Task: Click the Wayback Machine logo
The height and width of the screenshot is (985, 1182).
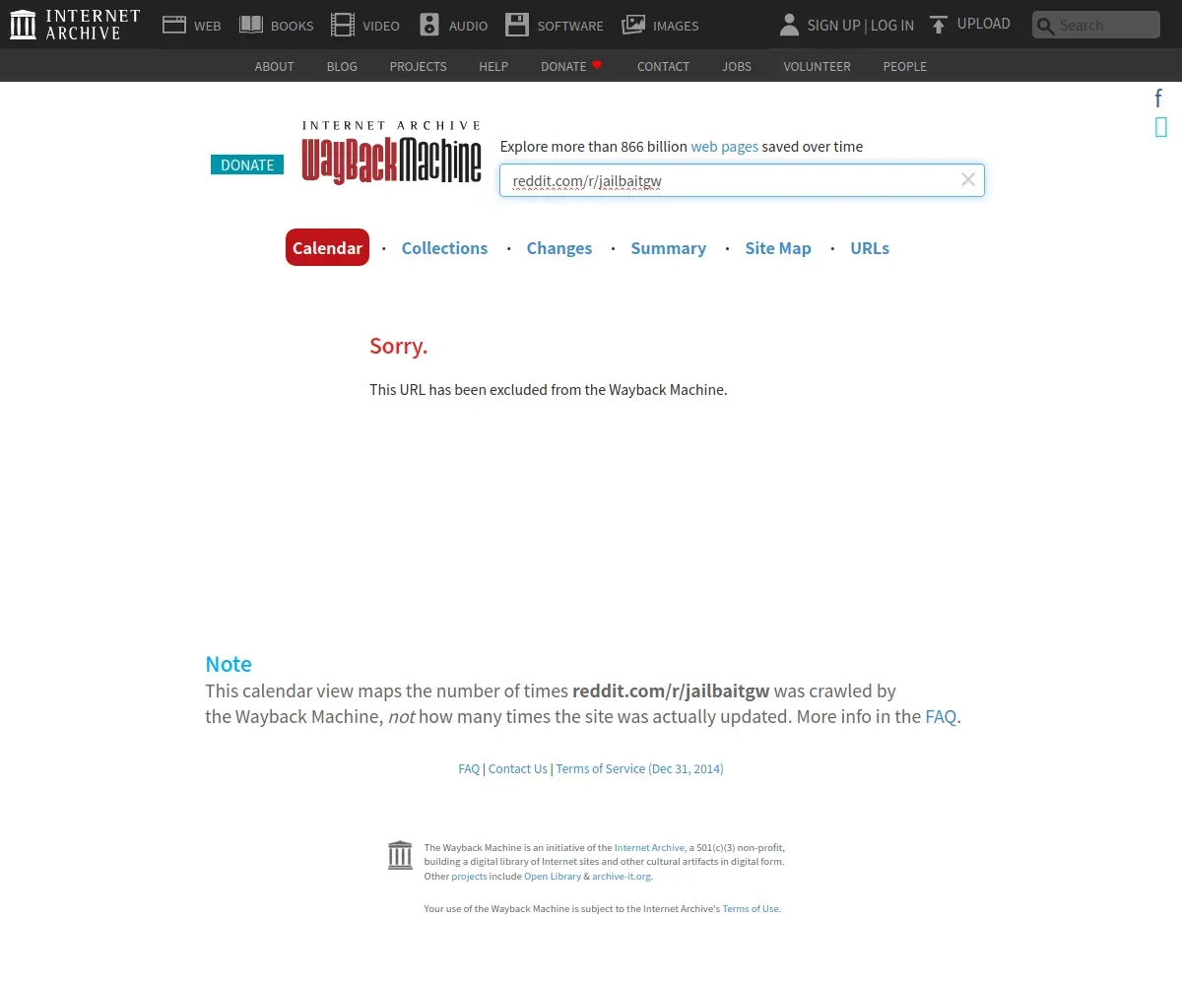Action: pos(392,152)
